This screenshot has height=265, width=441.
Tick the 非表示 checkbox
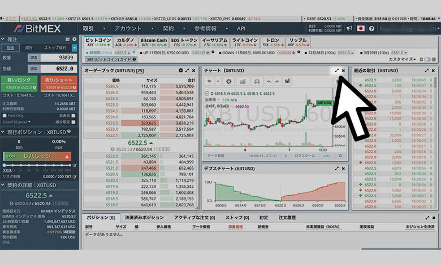click(x=73, y=116)
